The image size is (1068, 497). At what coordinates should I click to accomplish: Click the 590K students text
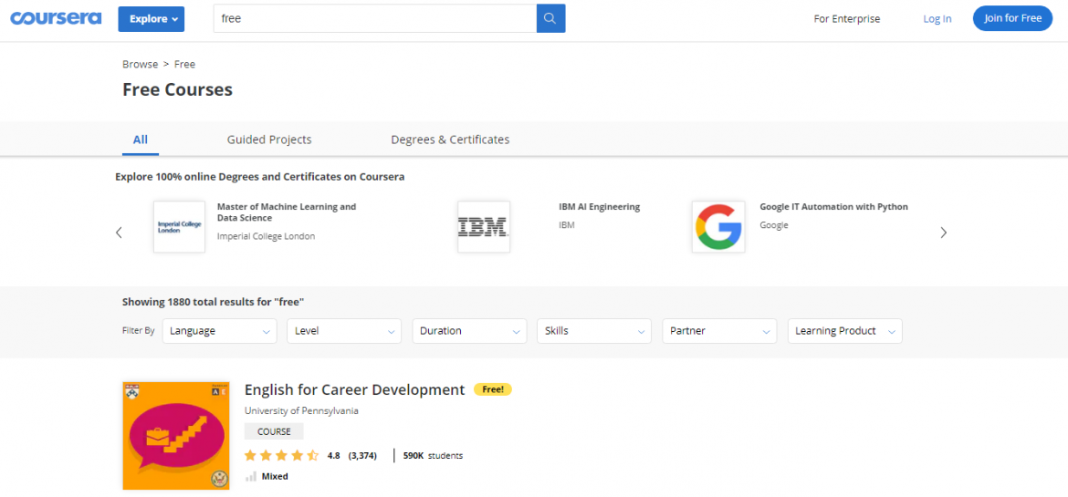tap(434, 455)
